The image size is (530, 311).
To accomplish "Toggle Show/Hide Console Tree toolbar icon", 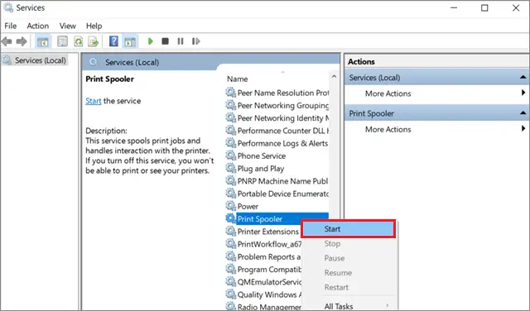I will point(43,41).
